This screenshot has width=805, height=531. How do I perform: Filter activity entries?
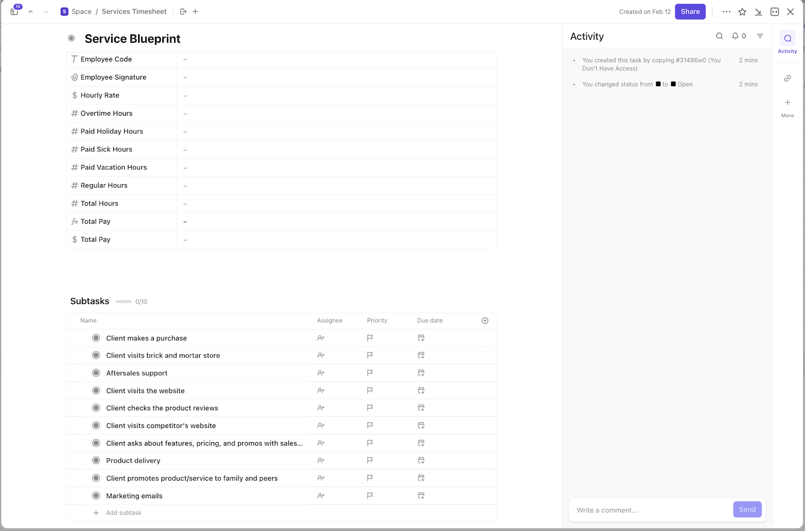(760, 36)
